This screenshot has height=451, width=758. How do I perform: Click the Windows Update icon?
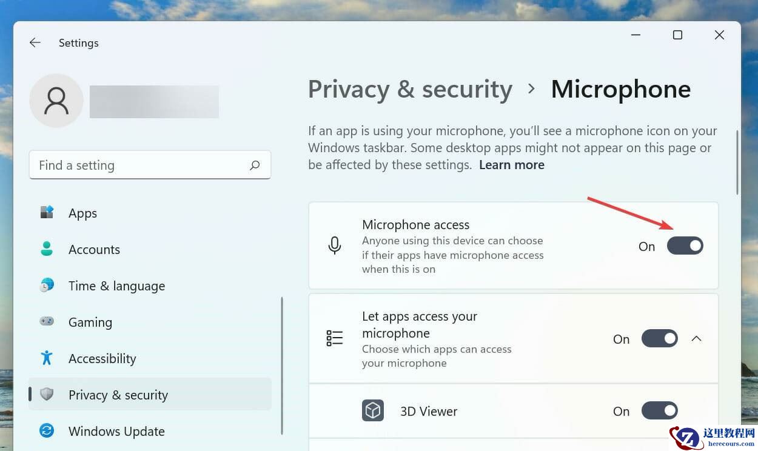[46, 431]
